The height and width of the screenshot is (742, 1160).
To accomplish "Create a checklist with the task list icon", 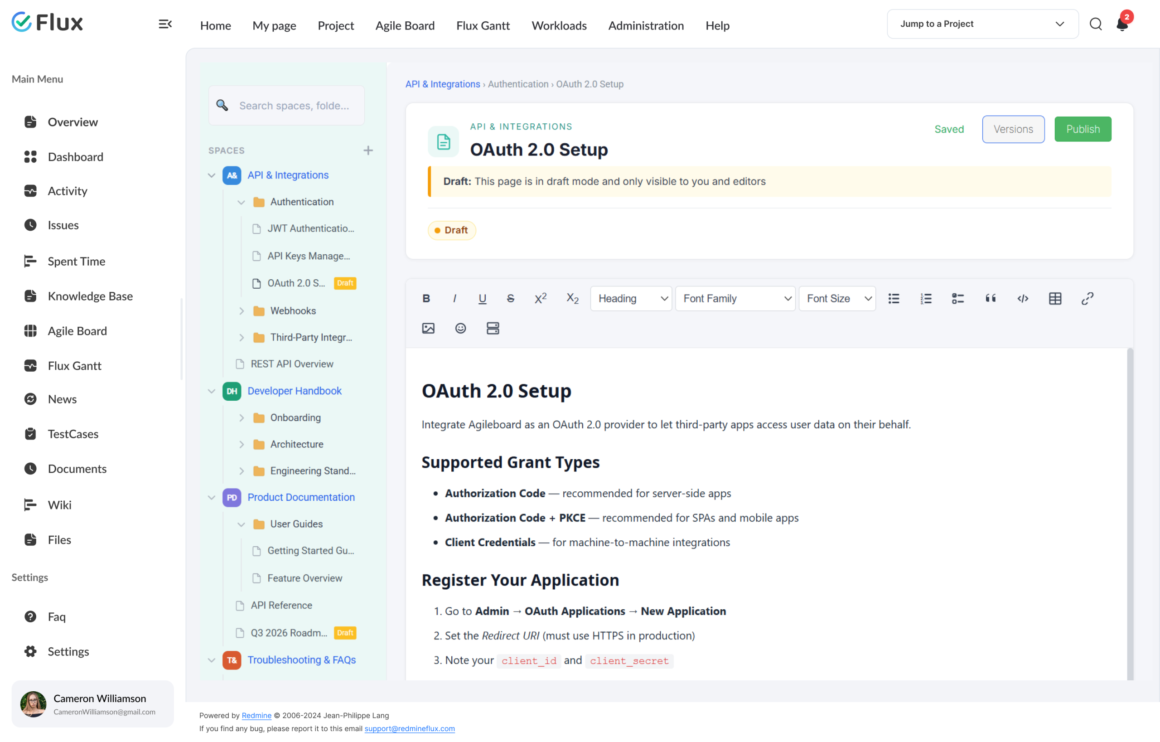I will click(x=957, y=299).
